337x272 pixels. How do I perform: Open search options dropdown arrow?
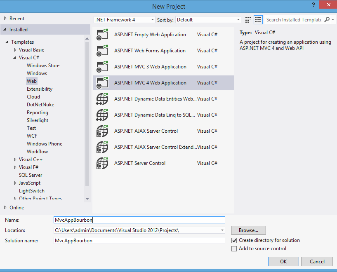coord(333,19)
